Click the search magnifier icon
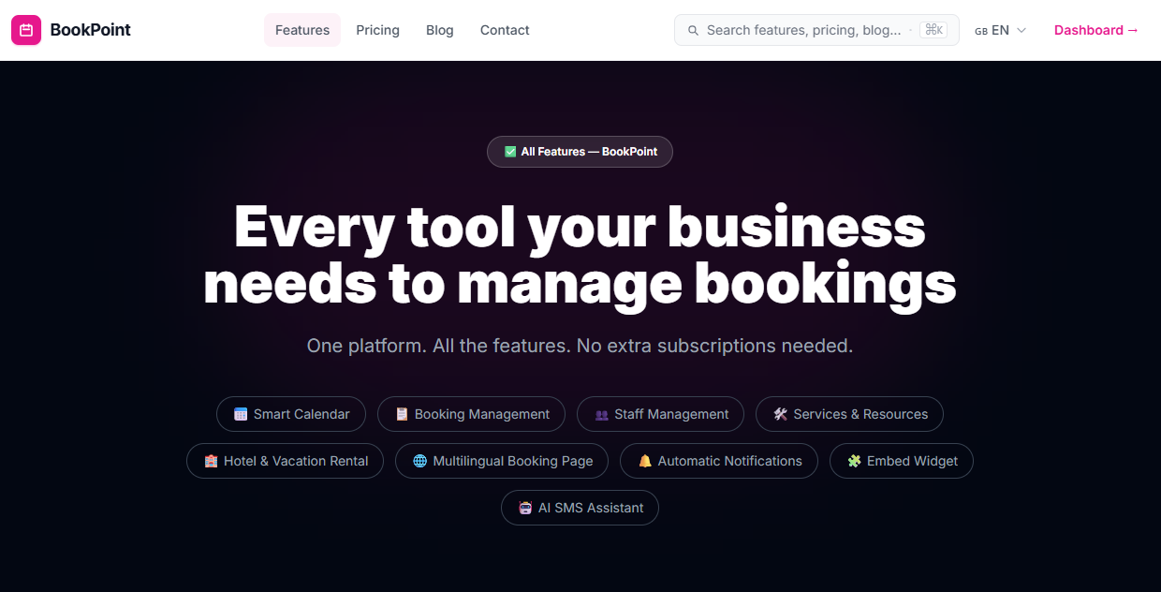 (694, 30)
